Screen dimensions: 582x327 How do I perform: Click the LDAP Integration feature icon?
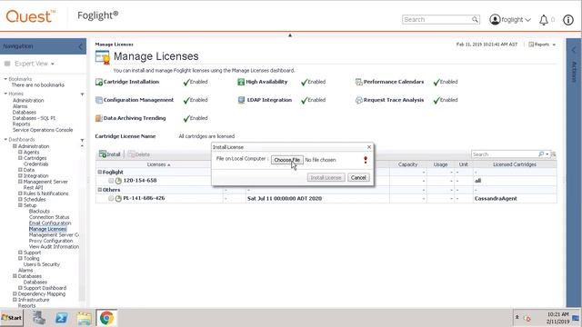pos(241,100)
